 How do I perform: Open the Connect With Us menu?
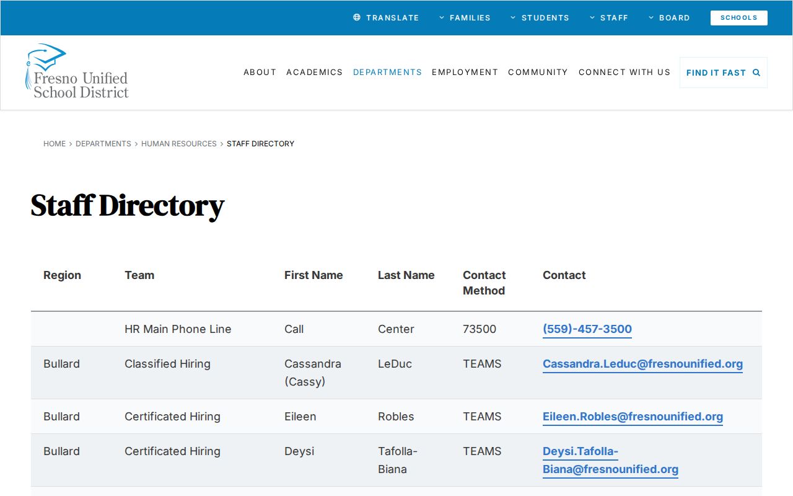(624, 73)
